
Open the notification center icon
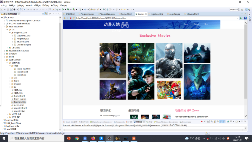click(x=247, y=138)
